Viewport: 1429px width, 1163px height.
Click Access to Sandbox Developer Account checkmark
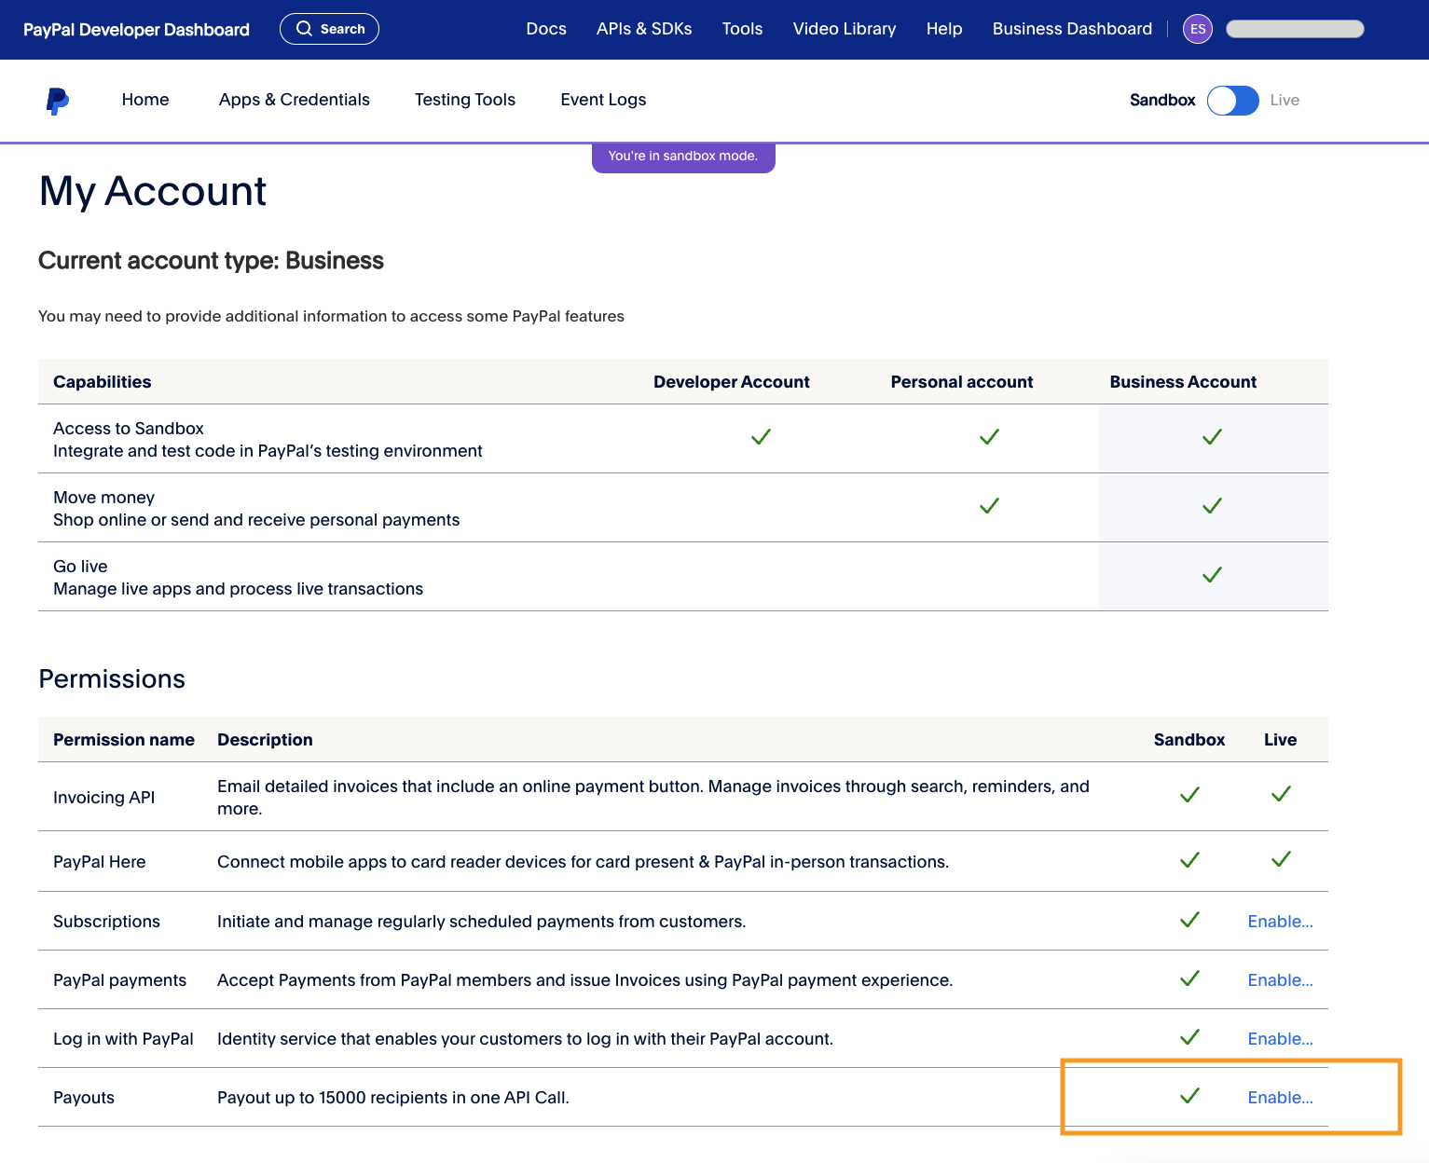(x=761, y=437)
